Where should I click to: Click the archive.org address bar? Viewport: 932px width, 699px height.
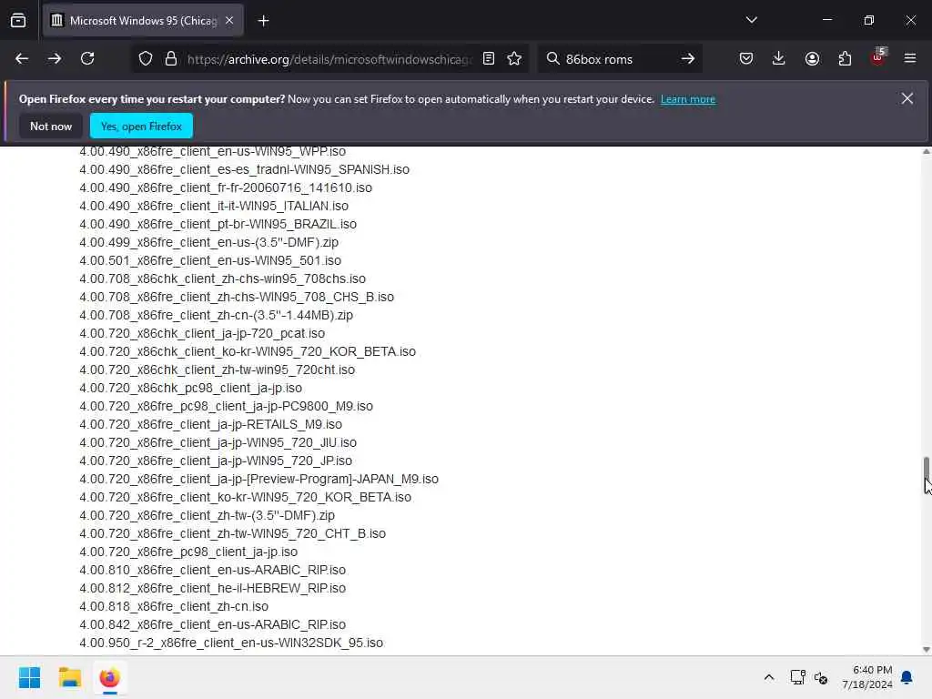click(329, 59)
